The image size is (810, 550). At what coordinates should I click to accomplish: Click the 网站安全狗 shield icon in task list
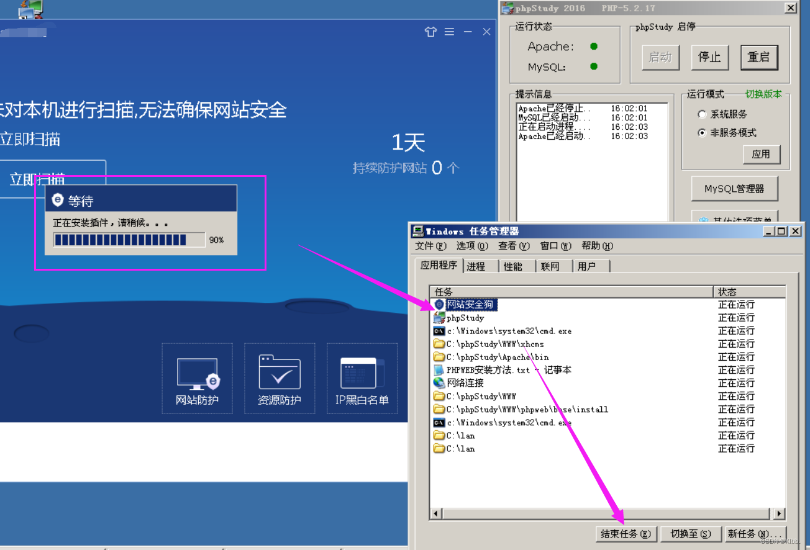[x=439, y=305]
